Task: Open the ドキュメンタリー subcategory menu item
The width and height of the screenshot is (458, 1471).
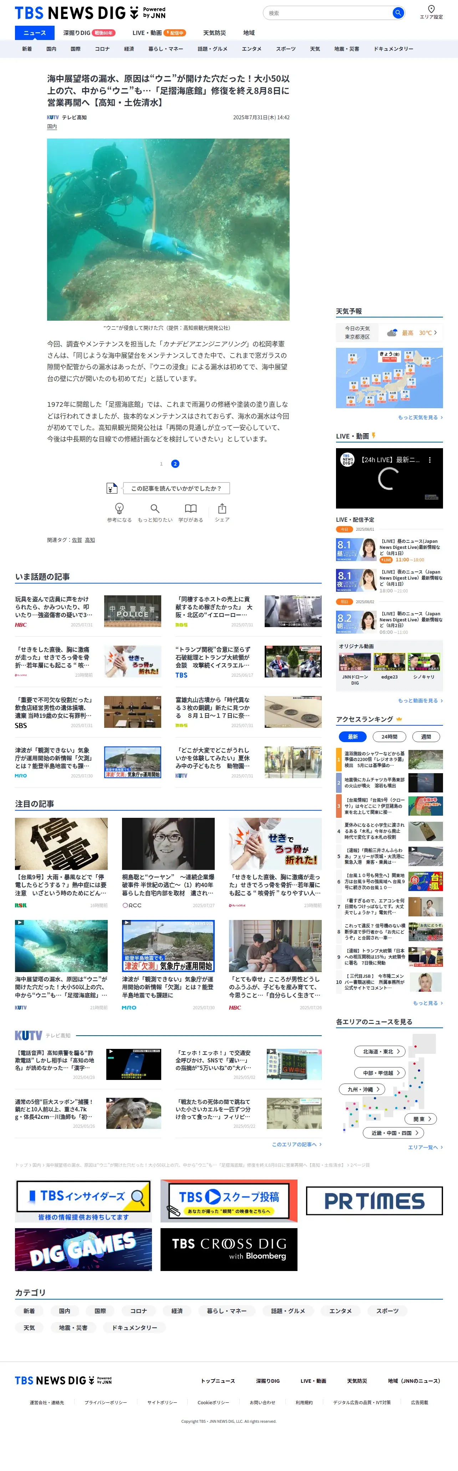Action: click(393, 49)
